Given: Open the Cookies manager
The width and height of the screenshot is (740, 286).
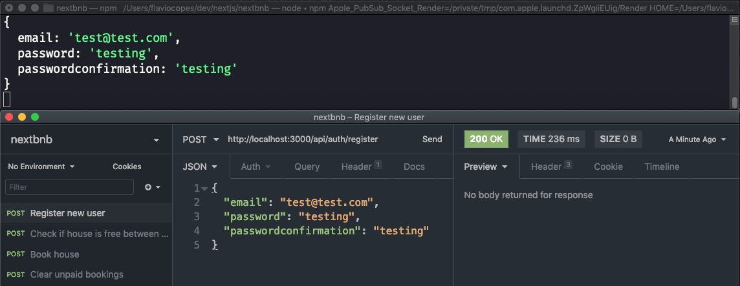Looking at the screenshot, I should [127, 167].
